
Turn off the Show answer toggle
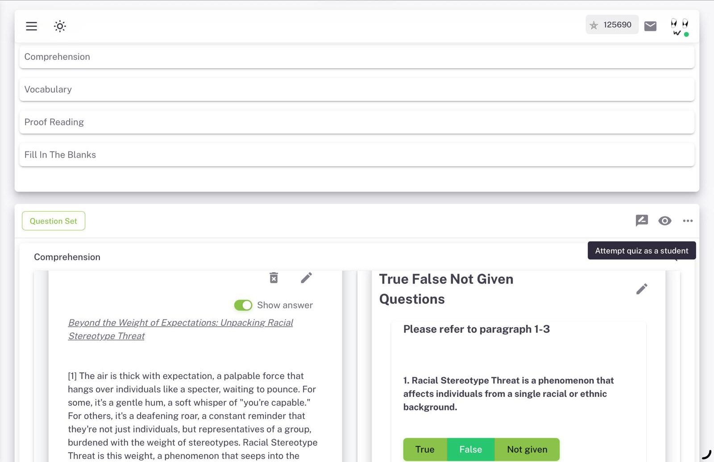coord(243,305)
